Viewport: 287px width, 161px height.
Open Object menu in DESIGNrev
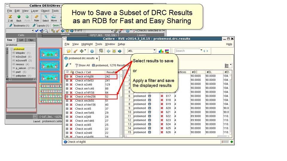coord(45,11)
